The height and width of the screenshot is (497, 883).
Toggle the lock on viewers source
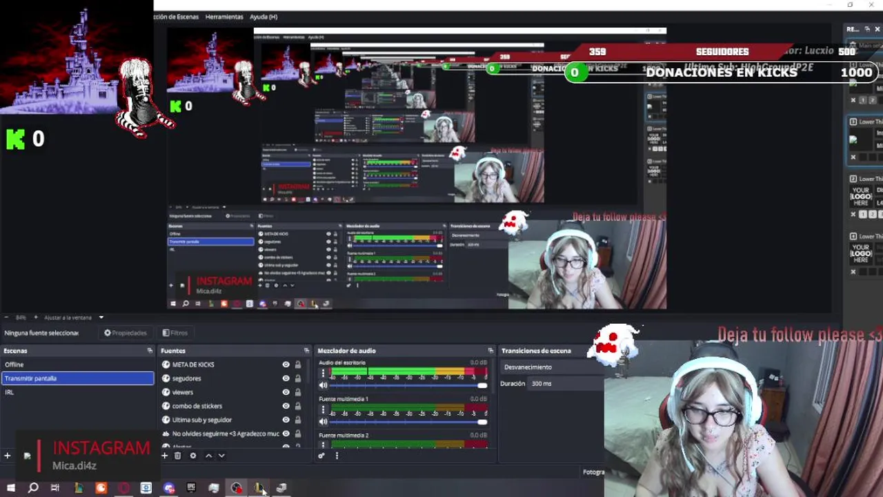pos(298,392)
